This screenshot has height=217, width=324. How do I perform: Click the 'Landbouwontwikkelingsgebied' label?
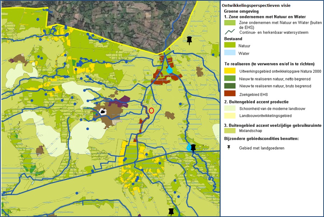[x=265, y=116]
